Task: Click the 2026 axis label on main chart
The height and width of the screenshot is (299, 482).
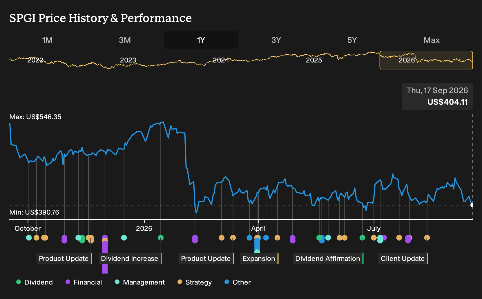Action: pyautogui.click(x=144, y=228)
